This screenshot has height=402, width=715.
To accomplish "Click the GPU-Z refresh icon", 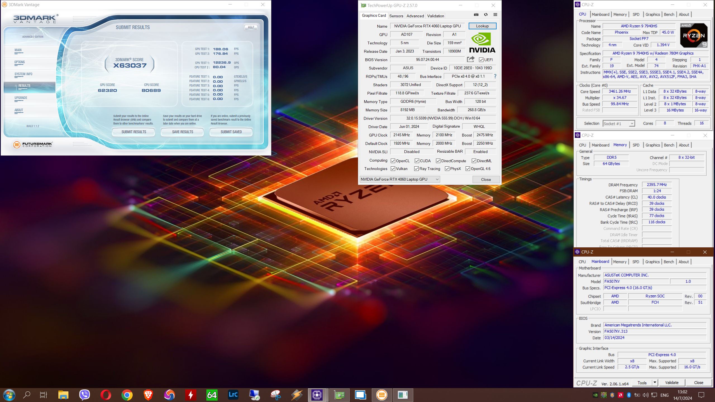I will click(486, 15).
